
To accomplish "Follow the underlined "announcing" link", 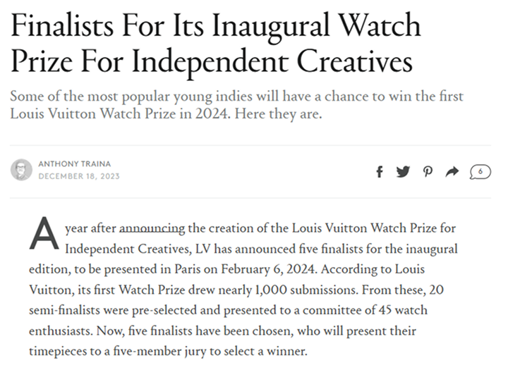I will 152,228.
